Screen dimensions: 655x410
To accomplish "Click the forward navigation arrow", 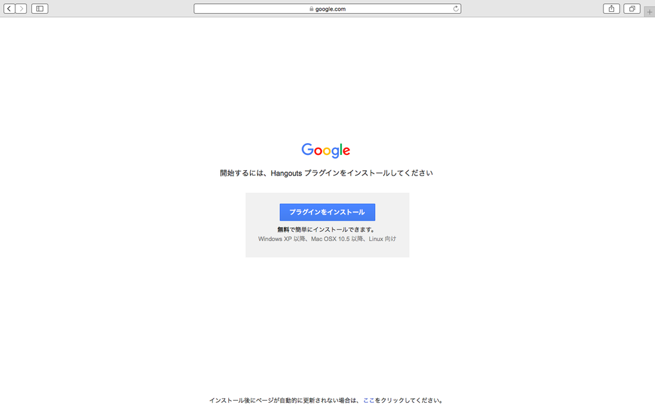I will [x=21, y=9].
